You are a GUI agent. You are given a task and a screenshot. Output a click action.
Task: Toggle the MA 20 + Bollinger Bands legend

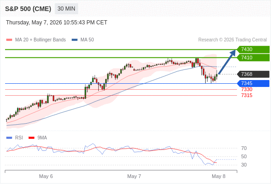(x=36, y=40)
